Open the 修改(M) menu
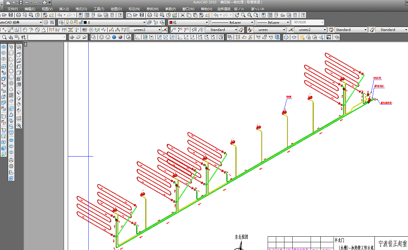Screen dimensions: 408x250 [x=152, y=9]
